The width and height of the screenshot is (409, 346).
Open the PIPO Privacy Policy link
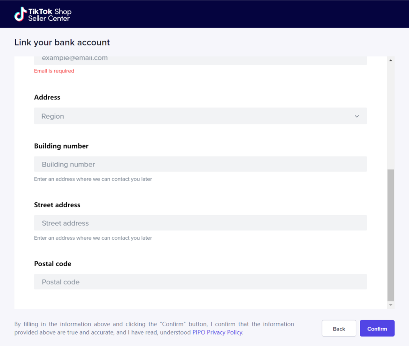pyautogui.click(x=217, y=332)
